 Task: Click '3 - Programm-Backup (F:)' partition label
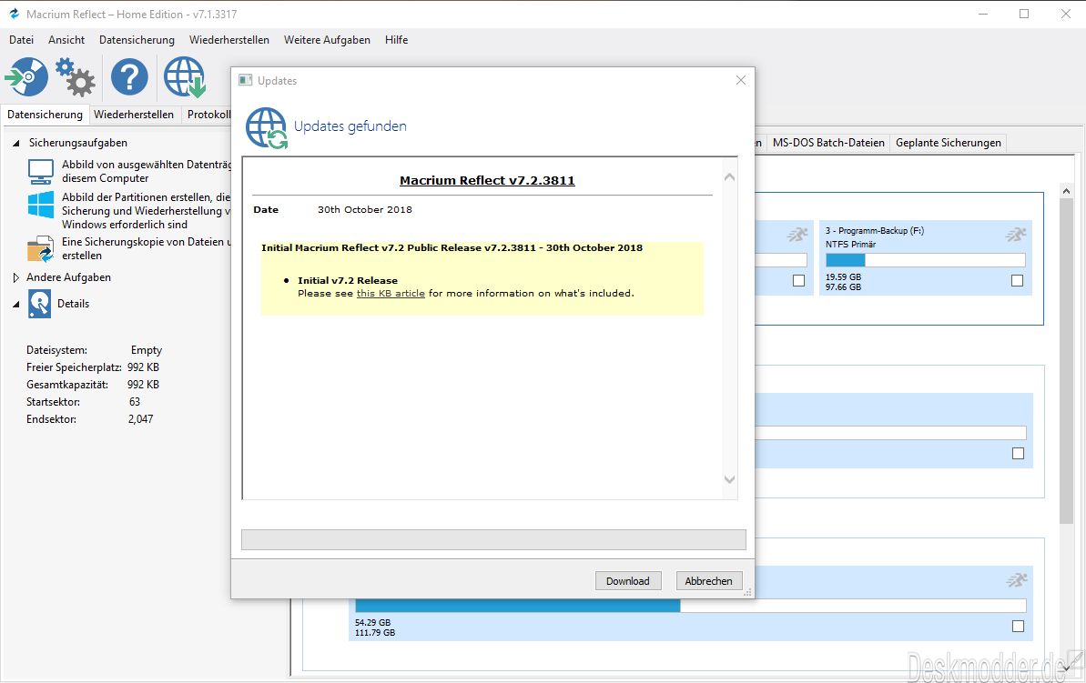pyautogui.click(x=875, y=231)
